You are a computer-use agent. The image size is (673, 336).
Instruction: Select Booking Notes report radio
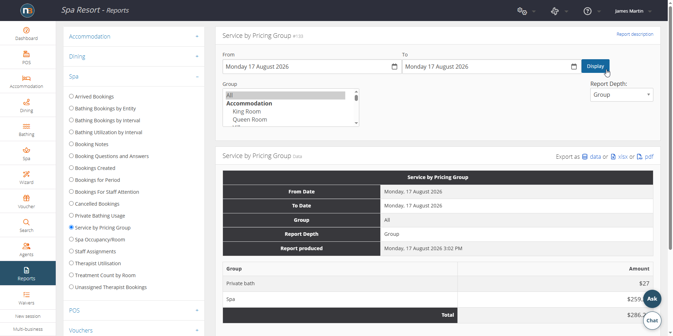(x=71, y=144)
